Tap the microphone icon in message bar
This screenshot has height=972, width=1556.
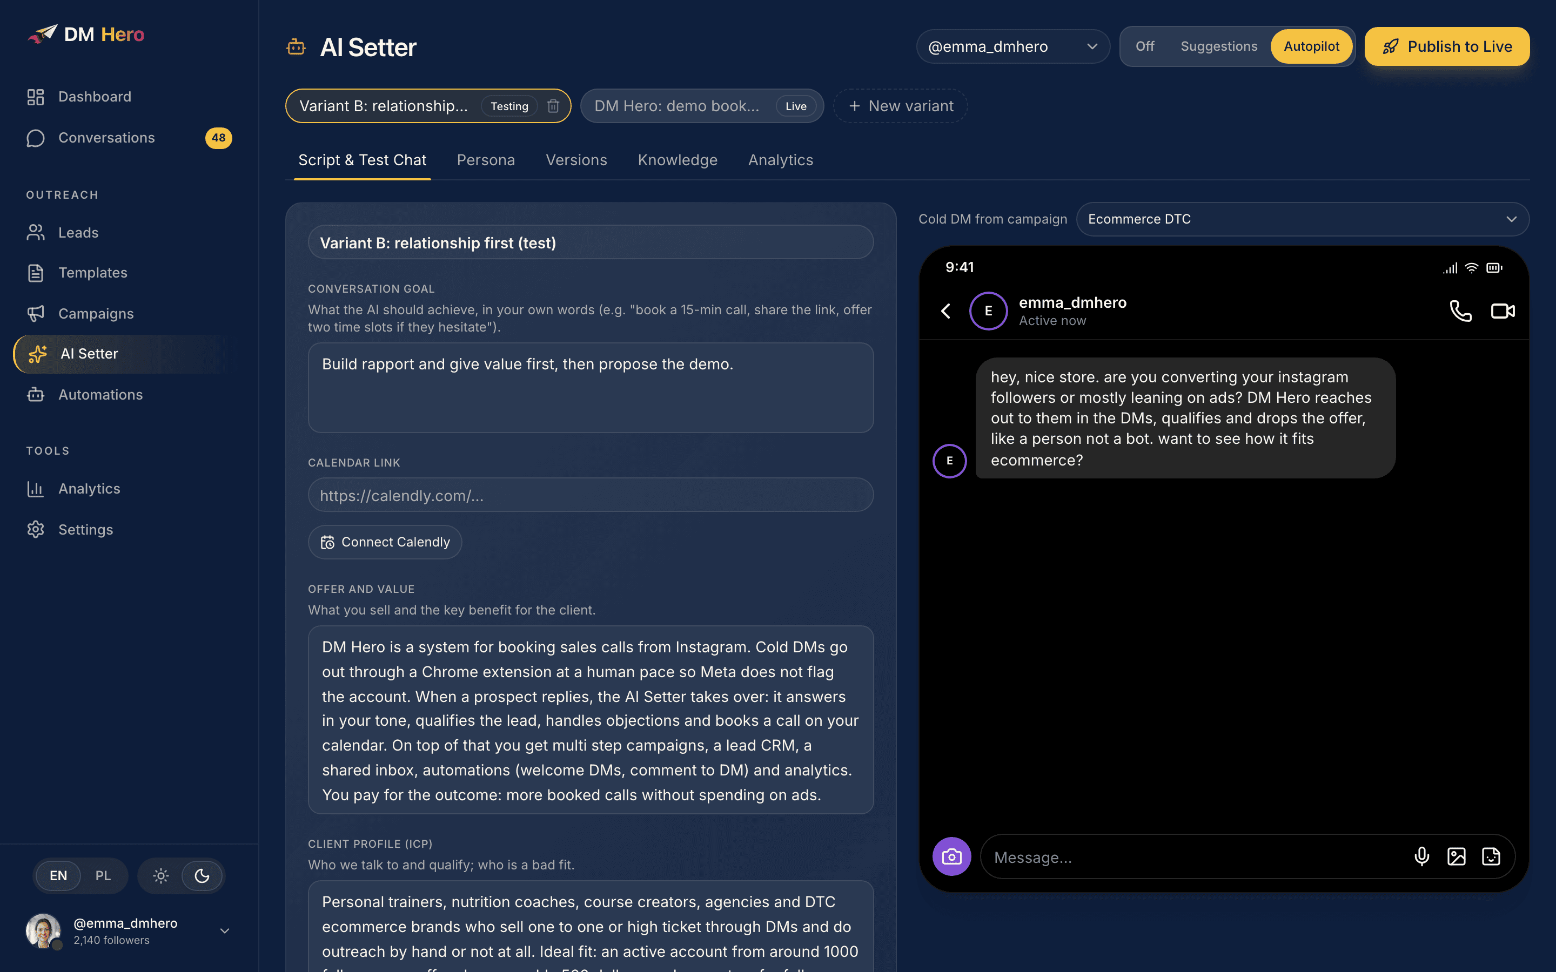coord(1421,856)
